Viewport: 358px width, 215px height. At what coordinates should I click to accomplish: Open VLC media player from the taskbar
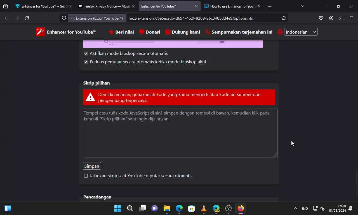click(x=204, y=208)
